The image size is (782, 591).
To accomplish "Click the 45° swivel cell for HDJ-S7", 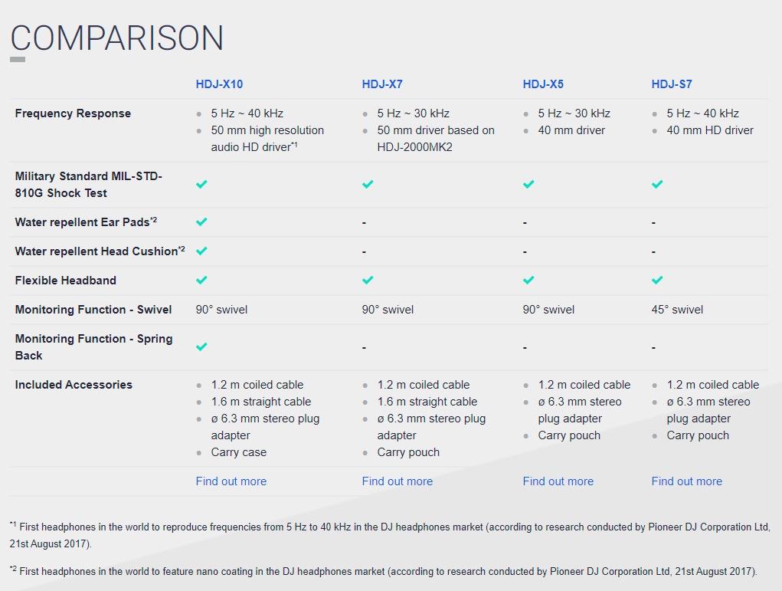I will pos(677,310).
